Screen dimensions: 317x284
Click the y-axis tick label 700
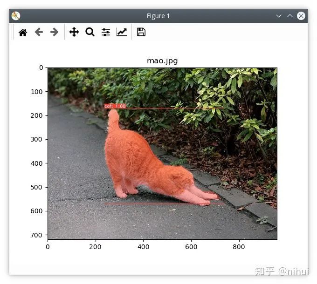[x=36, y=235]
